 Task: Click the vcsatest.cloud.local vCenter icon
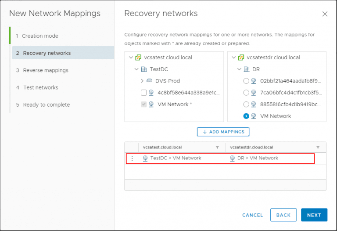pyautogui.click(x=138, y=58)
